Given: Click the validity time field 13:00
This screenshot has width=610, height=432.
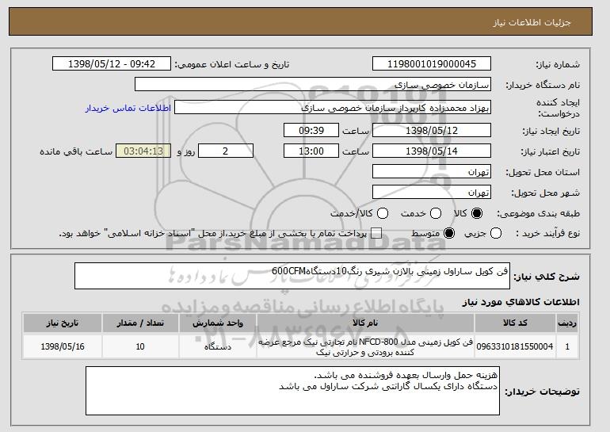Looking at the screenshot, I should coord(311,151).
